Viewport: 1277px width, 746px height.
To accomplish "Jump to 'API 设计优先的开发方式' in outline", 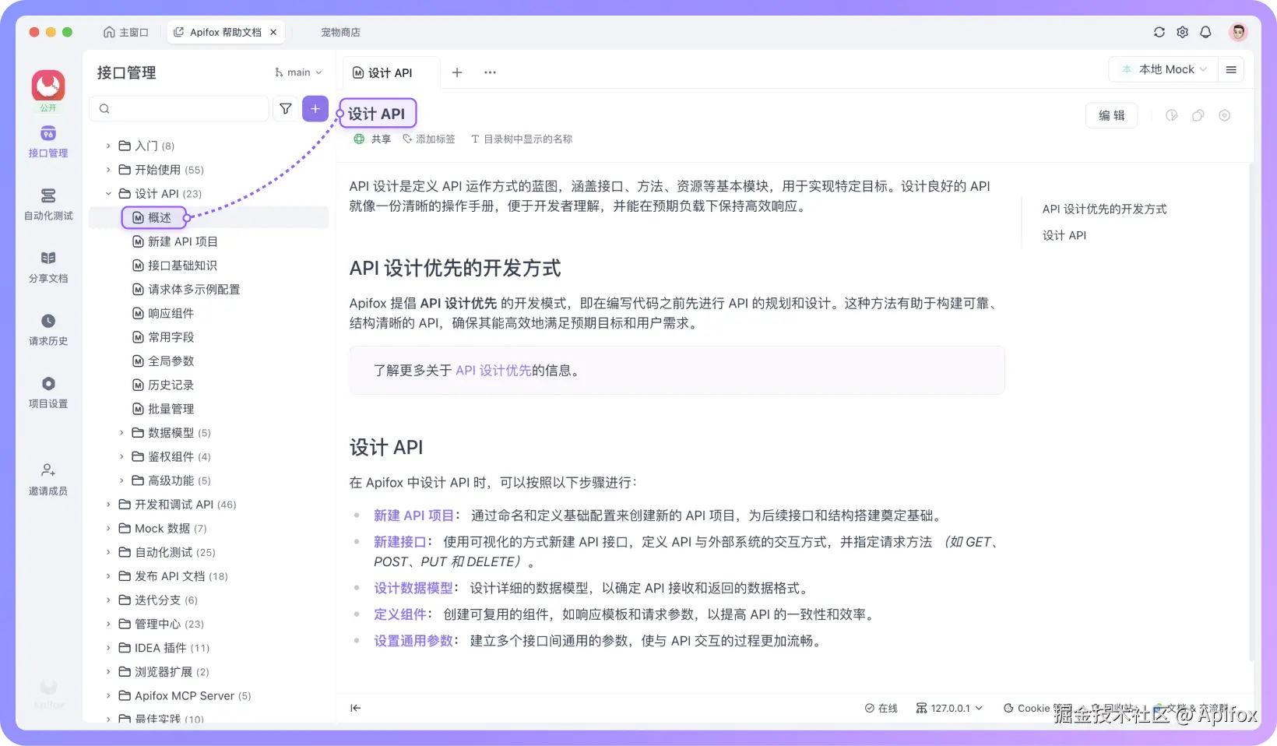I will [1104, 209].
